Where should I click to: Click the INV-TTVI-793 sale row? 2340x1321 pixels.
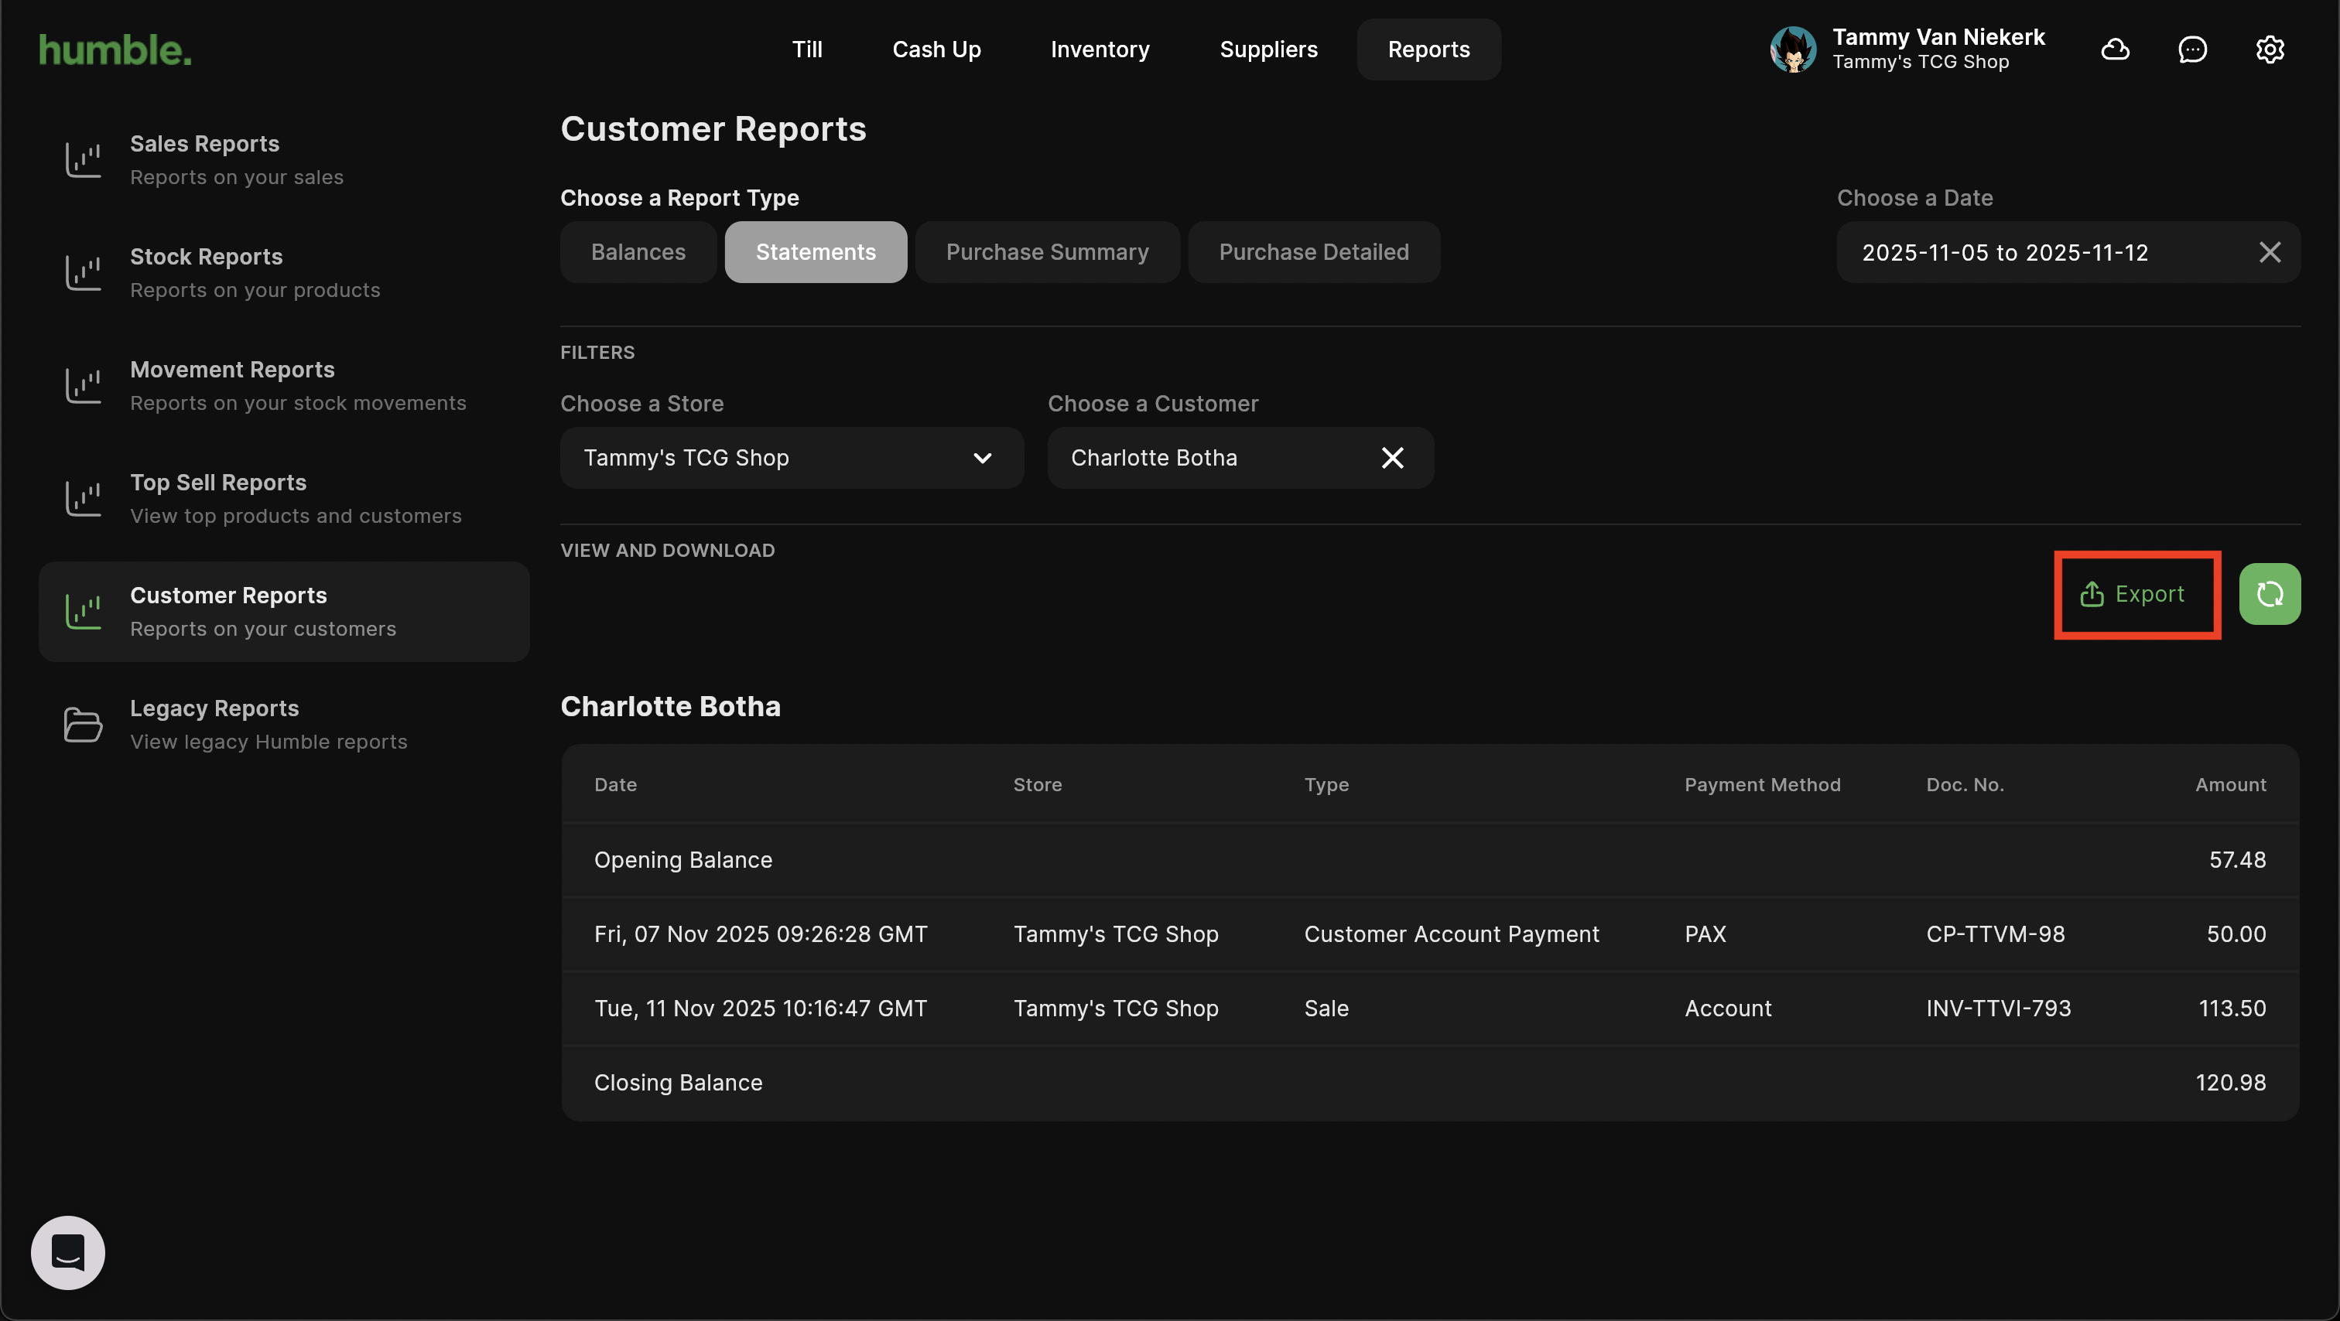[1429, 1008]
